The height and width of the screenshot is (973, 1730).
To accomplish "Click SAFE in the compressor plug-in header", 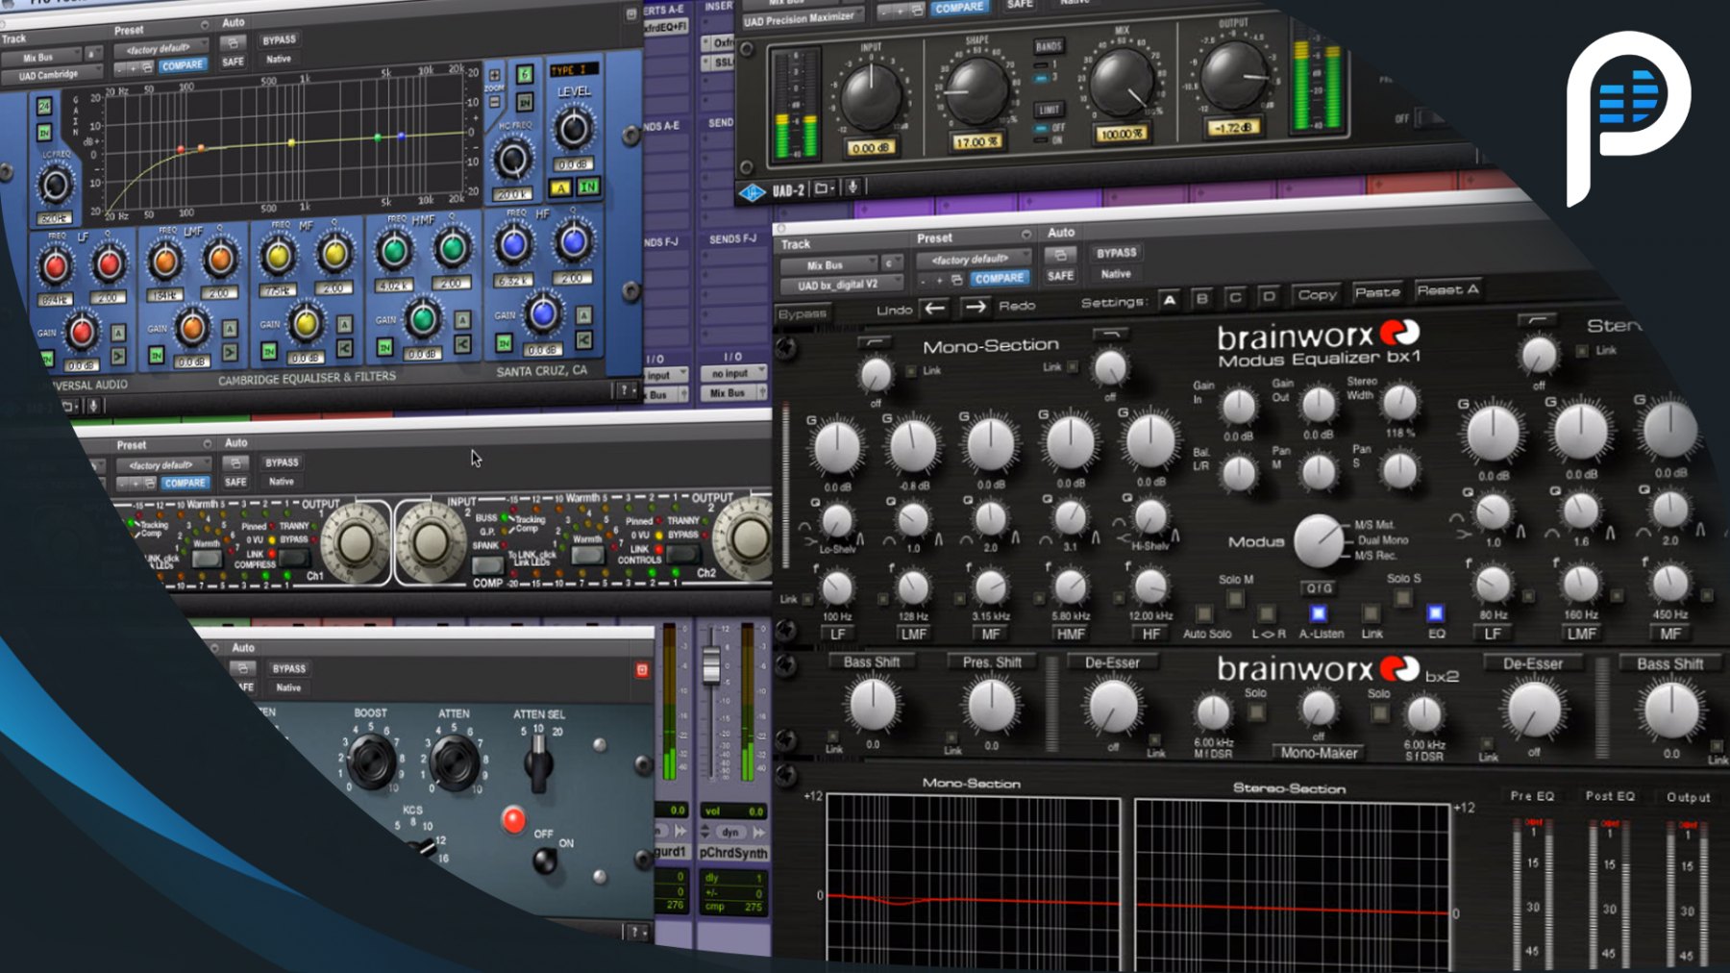I will [235, 482].
